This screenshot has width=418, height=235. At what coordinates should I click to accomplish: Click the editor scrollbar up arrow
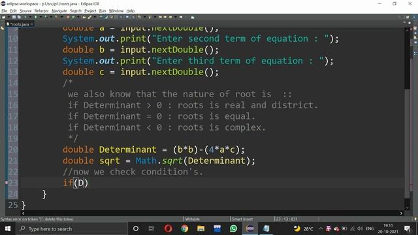[x=407, y=30]
